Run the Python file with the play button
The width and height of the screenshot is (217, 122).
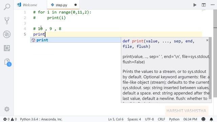[x=195, y=5]
